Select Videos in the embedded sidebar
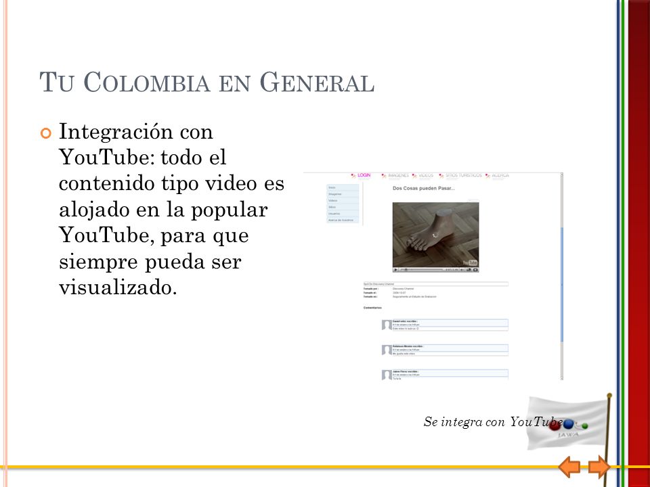The image size is (650, 487). (x=343, y=200)
